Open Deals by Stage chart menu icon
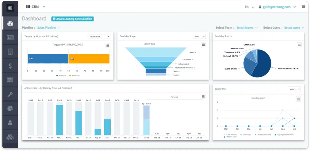The height and width of the screenshot is (151, 310). click(x=203, y=45)
